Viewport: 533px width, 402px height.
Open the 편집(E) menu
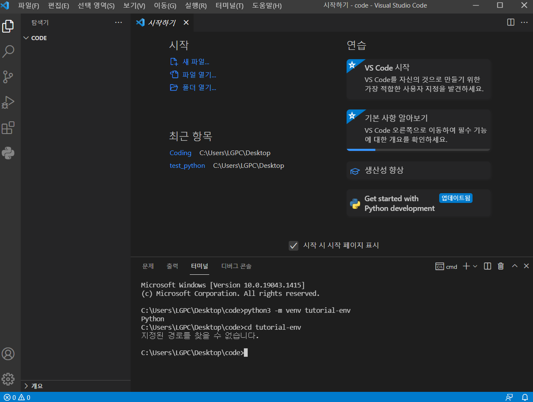pyautogui.click(x=58, y=5)
